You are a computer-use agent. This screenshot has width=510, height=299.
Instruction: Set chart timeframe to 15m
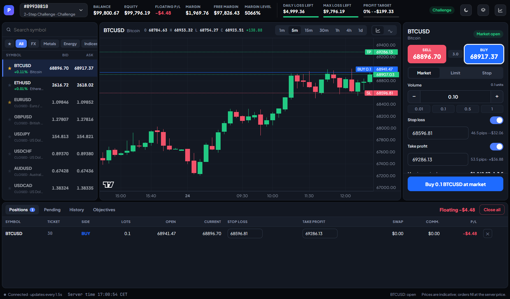309,31
